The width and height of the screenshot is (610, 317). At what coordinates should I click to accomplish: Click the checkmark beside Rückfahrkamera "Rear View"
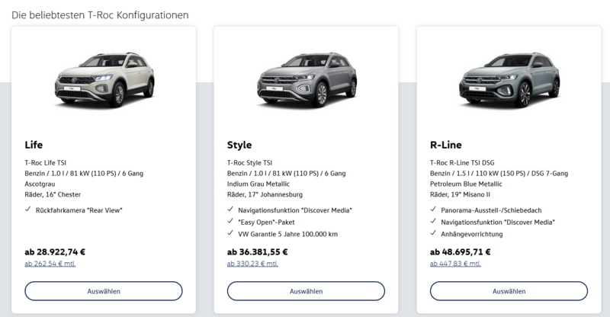(x=28, y=210)
